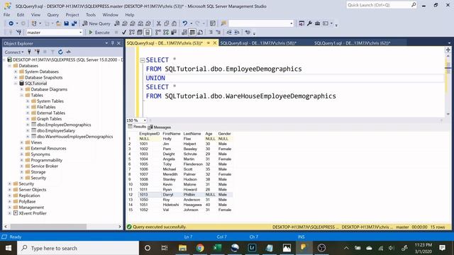This screenshot has width=454, height=255.
Task: Open Excel from the taskbar
Action: [217, 248]
